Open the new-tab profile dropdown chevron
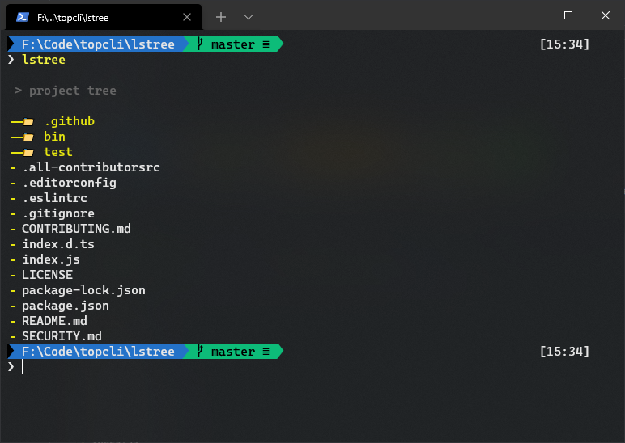 pos(249,17)
